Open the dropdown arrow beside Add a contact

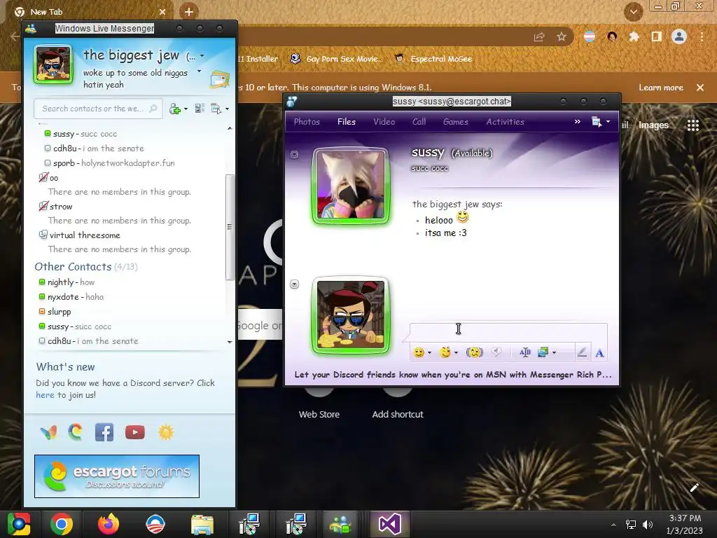(x=186, y=109)
